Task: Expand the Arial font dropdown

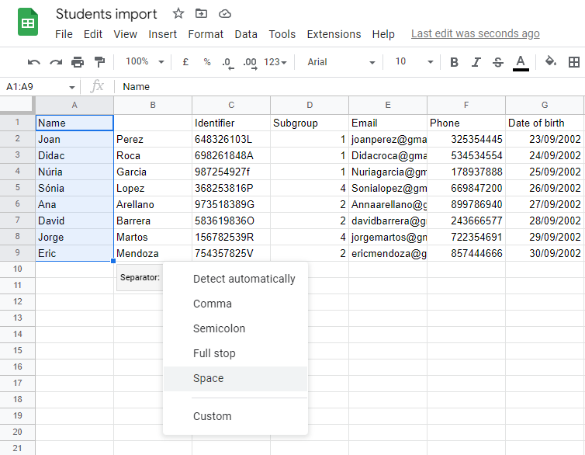Action: (x=341, y=62)
